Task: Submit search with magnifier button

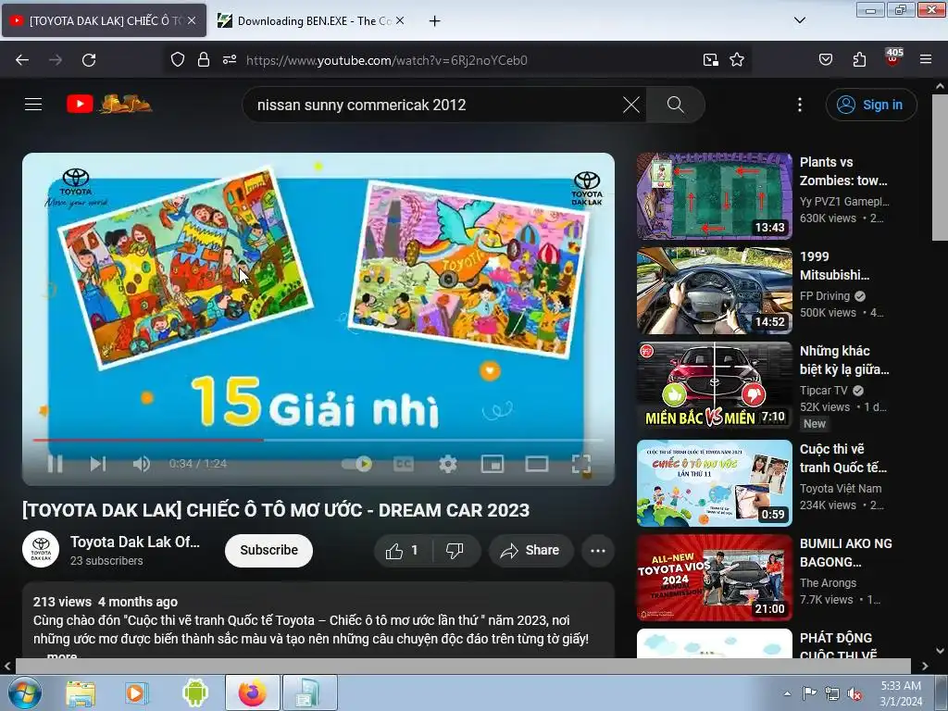Action: [675, 105]
